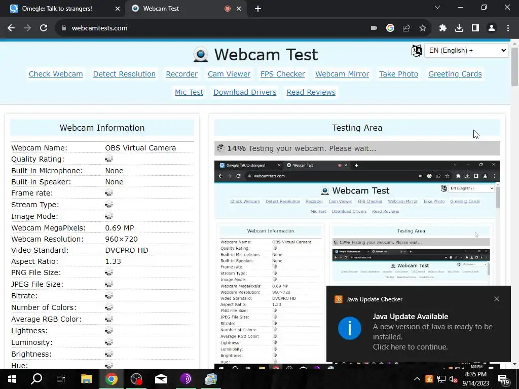Click the OBS Virtual Camera name value
519x389 pixels.
click(140, 148)
